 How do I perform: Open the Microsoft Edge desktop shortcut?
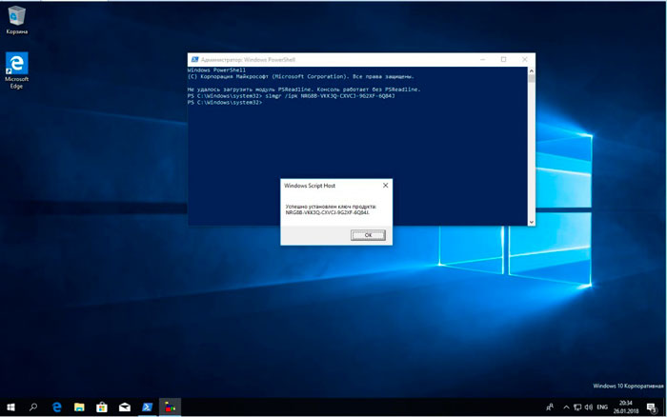16,70
